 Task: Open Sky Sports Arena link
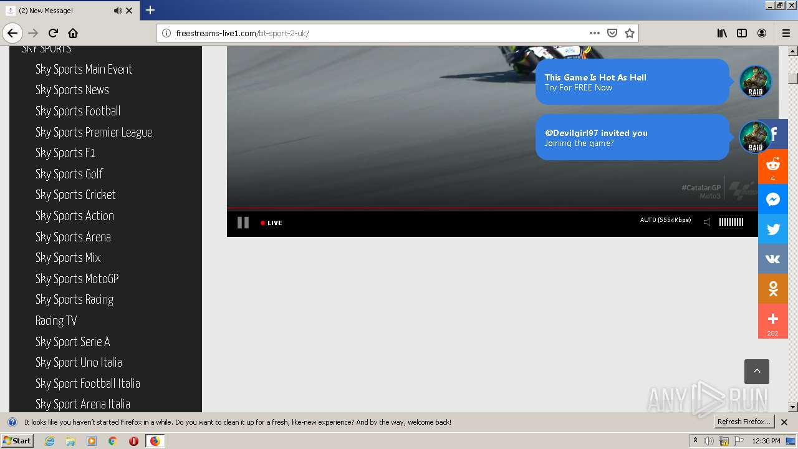[x=73, y=237]
